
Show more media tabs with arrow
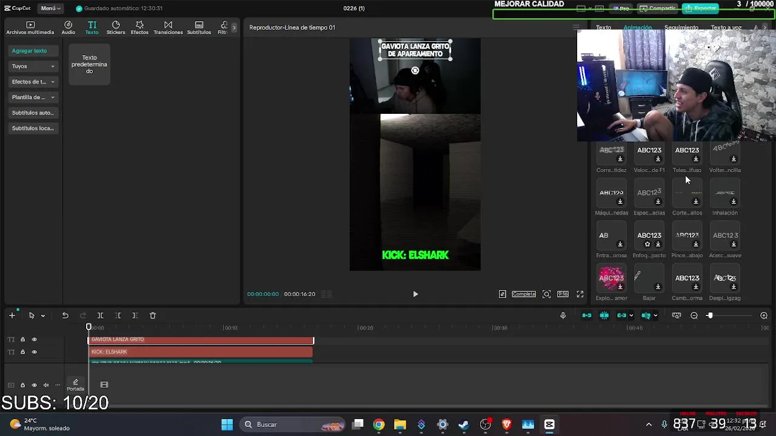[234, 28]
